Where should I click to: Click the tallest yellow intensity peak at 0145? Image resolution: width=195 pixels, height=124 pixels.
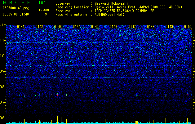(99, 118)
